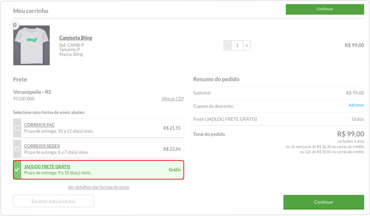Click the Subtotal amount R$ 99,00
This screenshot has height=216, width=370.
tap(355, 93)
